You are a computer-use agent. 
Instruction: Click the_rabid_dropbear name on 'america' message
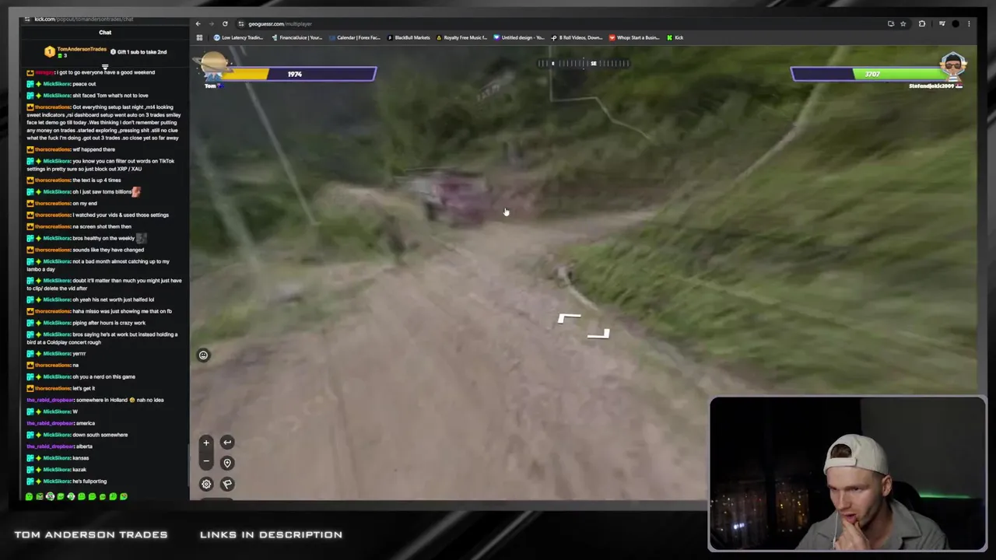51,423
